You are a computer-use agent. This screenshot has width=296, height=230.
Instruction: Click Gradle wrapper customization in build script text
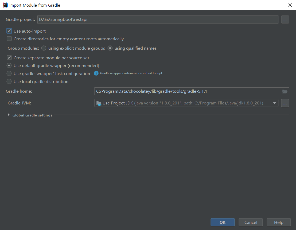(x=131, y=73)
